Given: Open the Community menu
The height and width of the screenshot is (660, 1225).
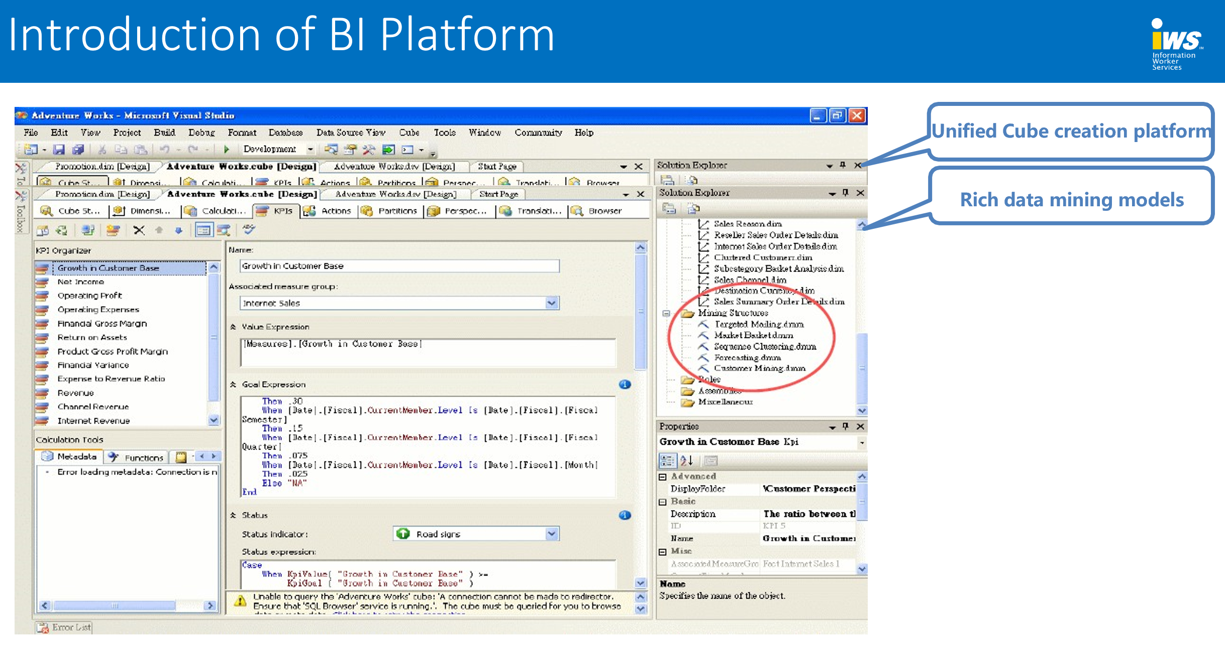Looking at the screenshot, I should (538, 133).
